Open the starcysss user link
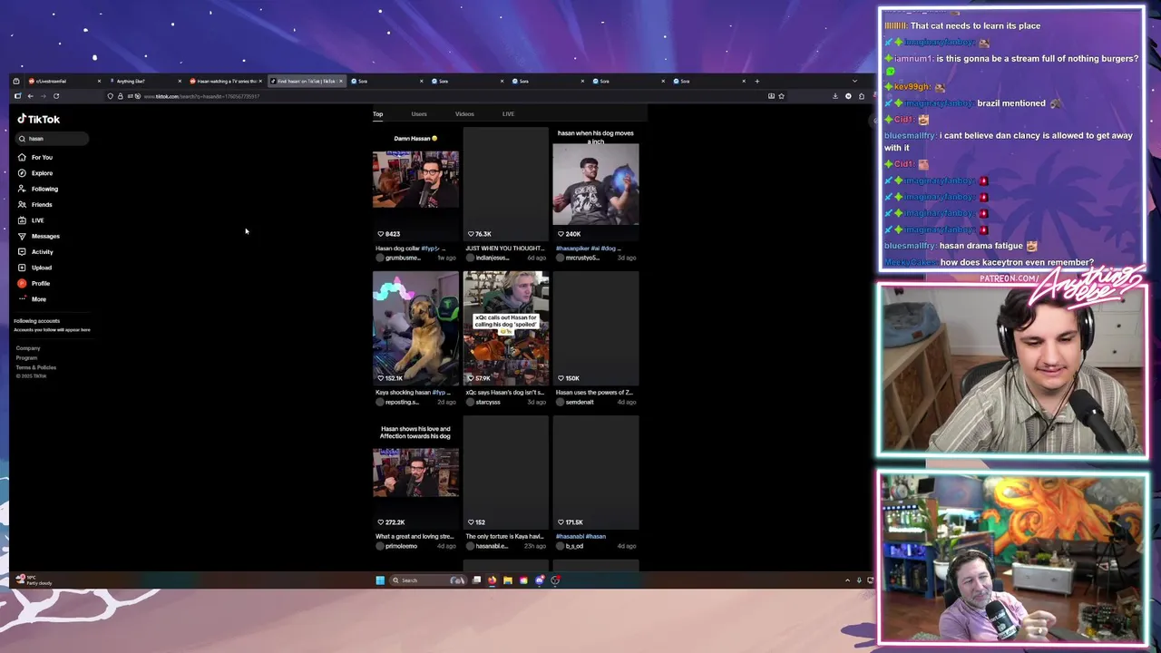 point(488,402)
